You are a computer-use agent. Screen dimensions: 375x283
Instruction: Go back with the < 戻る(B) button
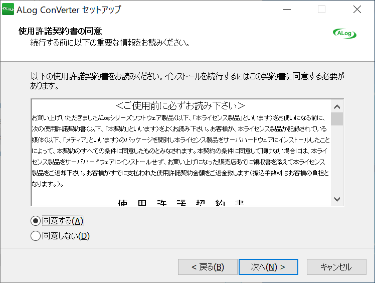coord(208,267)
